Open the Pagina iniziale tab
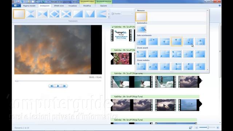The width and height of the screenshot is (233, 131). click(x=29, y=6)
